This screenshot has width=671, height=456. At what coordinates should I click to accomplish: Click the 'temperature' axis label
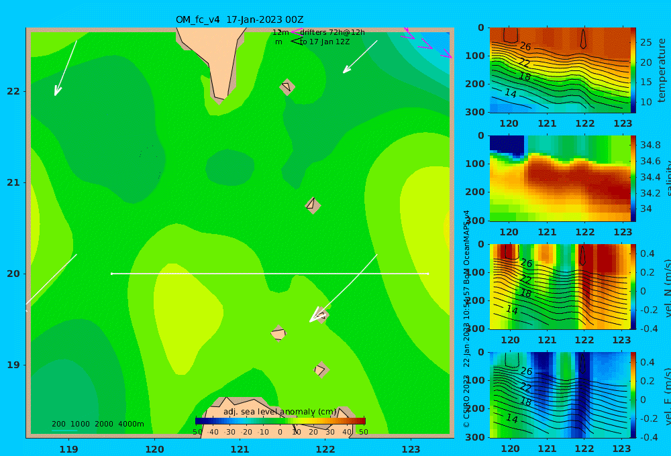(x=662, y=70)
